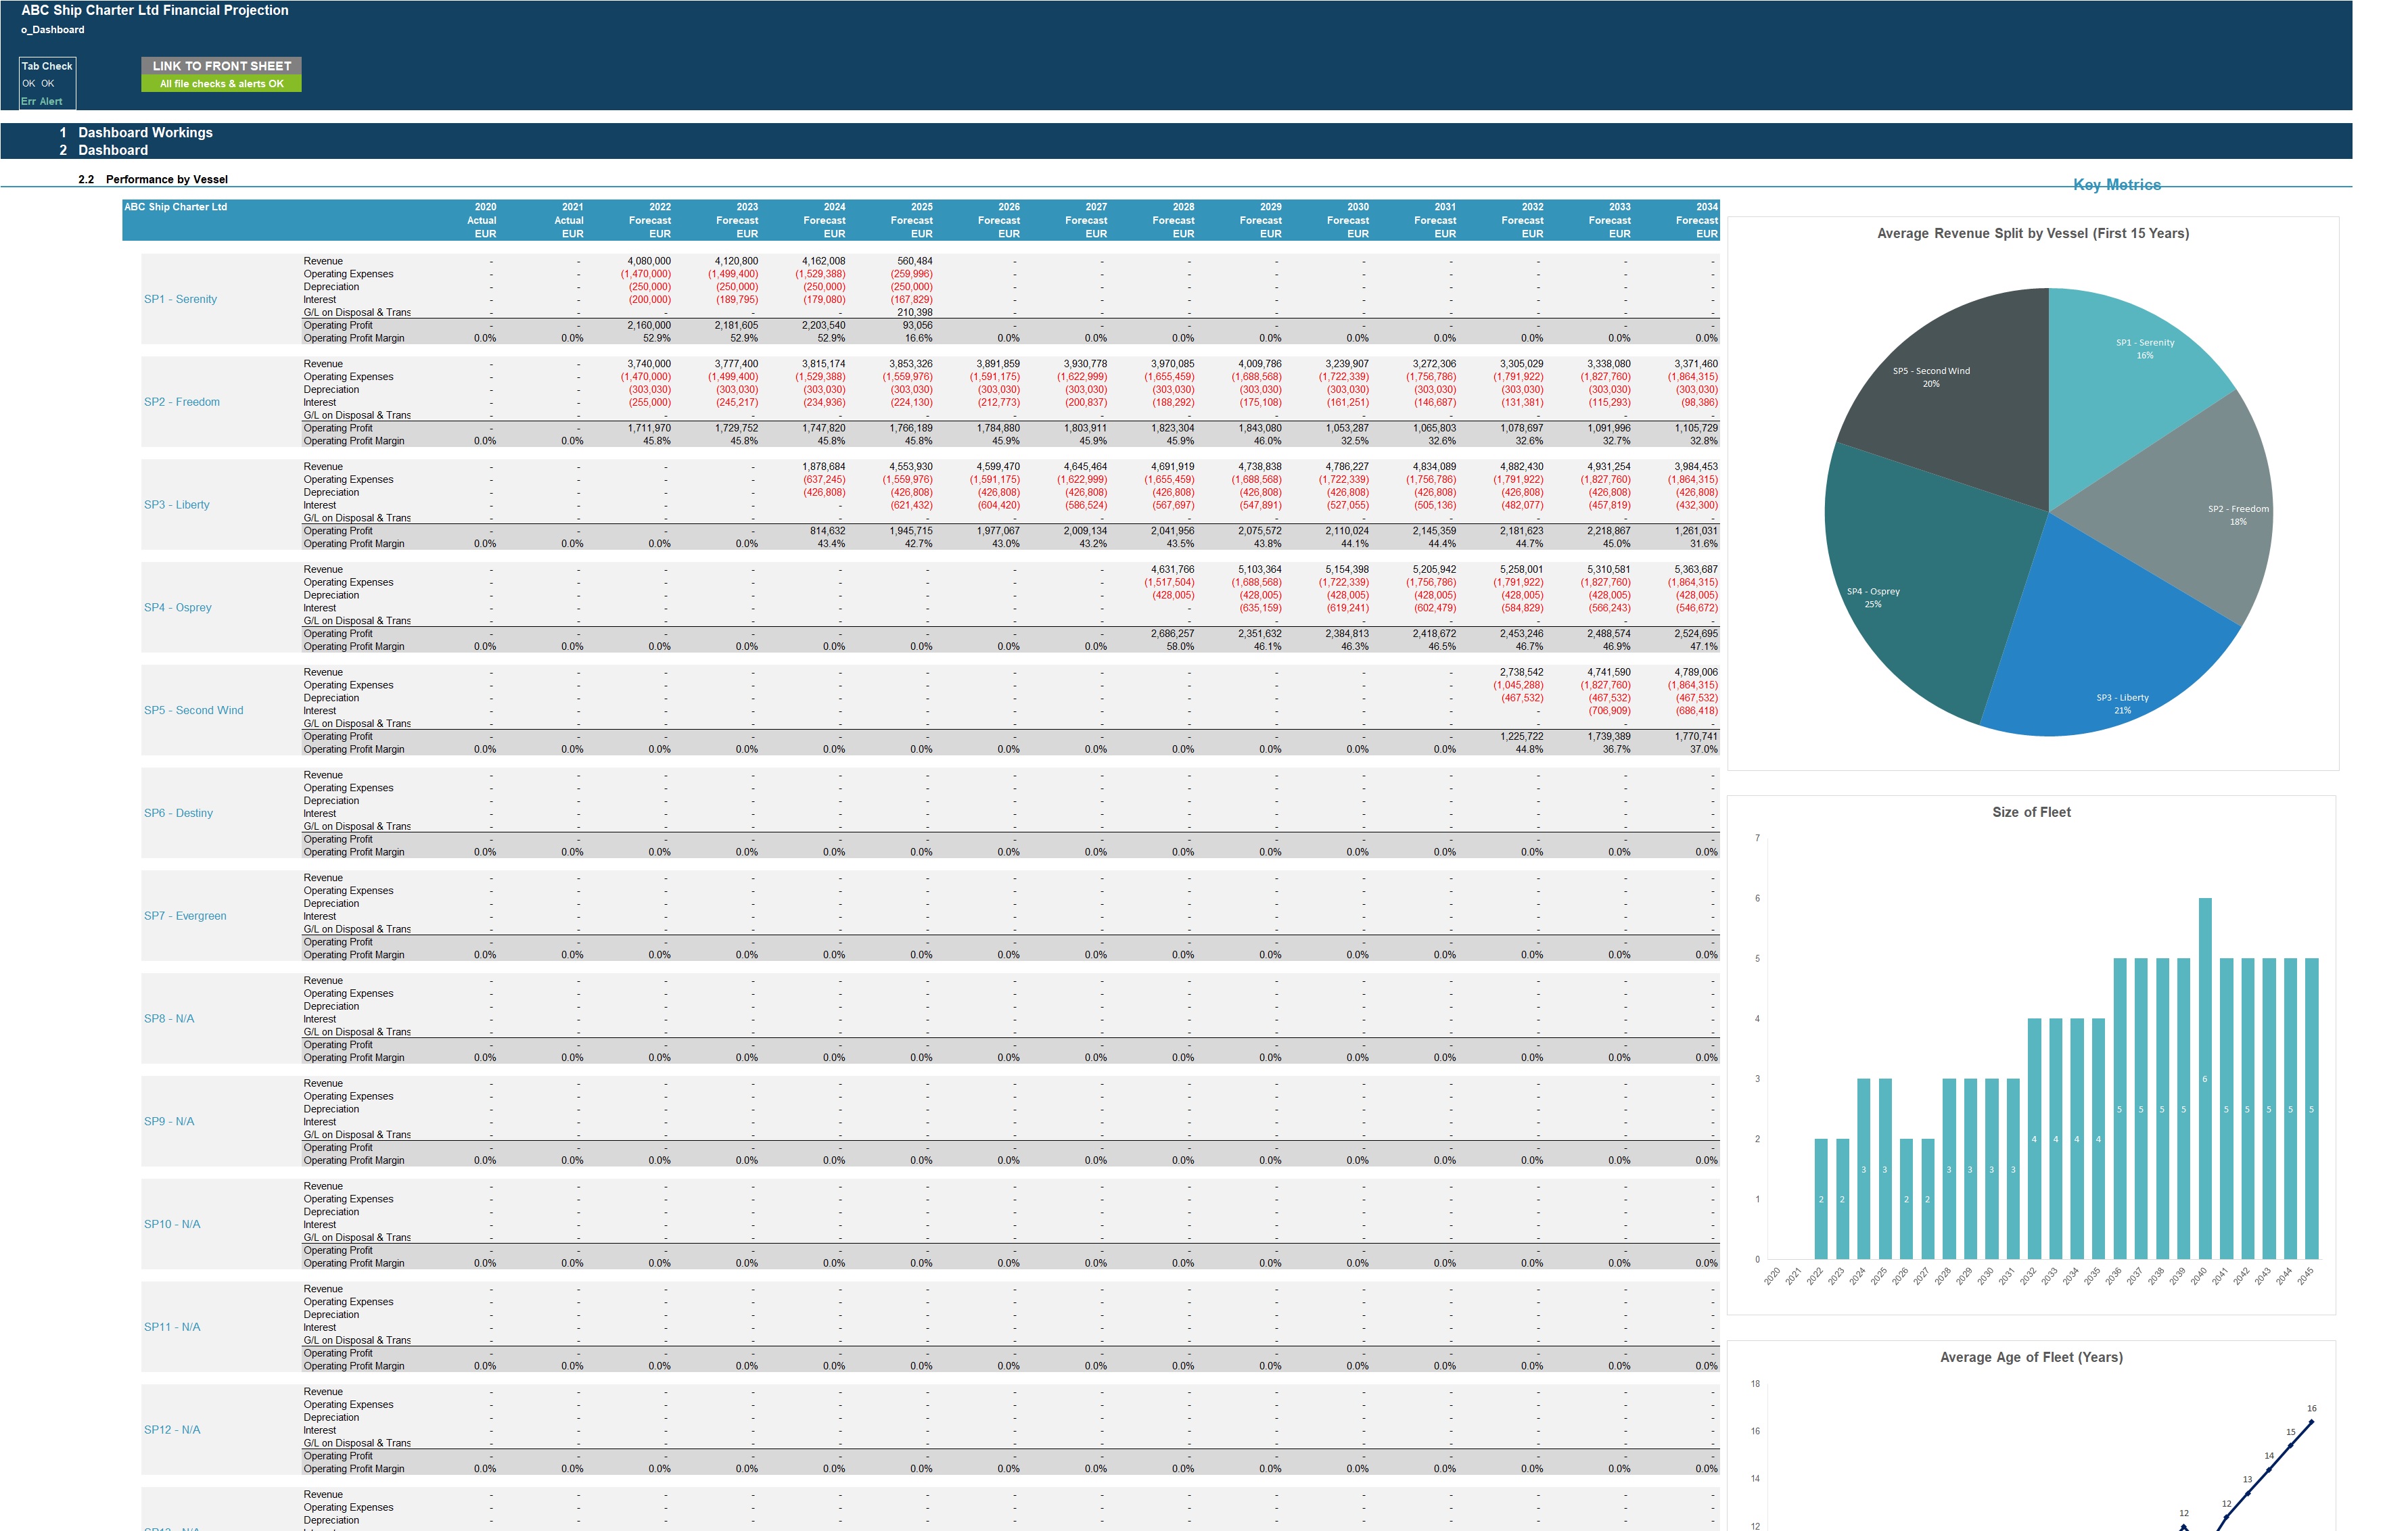Click the tallest fleet-size bar labeled 6

coord(2204,1079)
